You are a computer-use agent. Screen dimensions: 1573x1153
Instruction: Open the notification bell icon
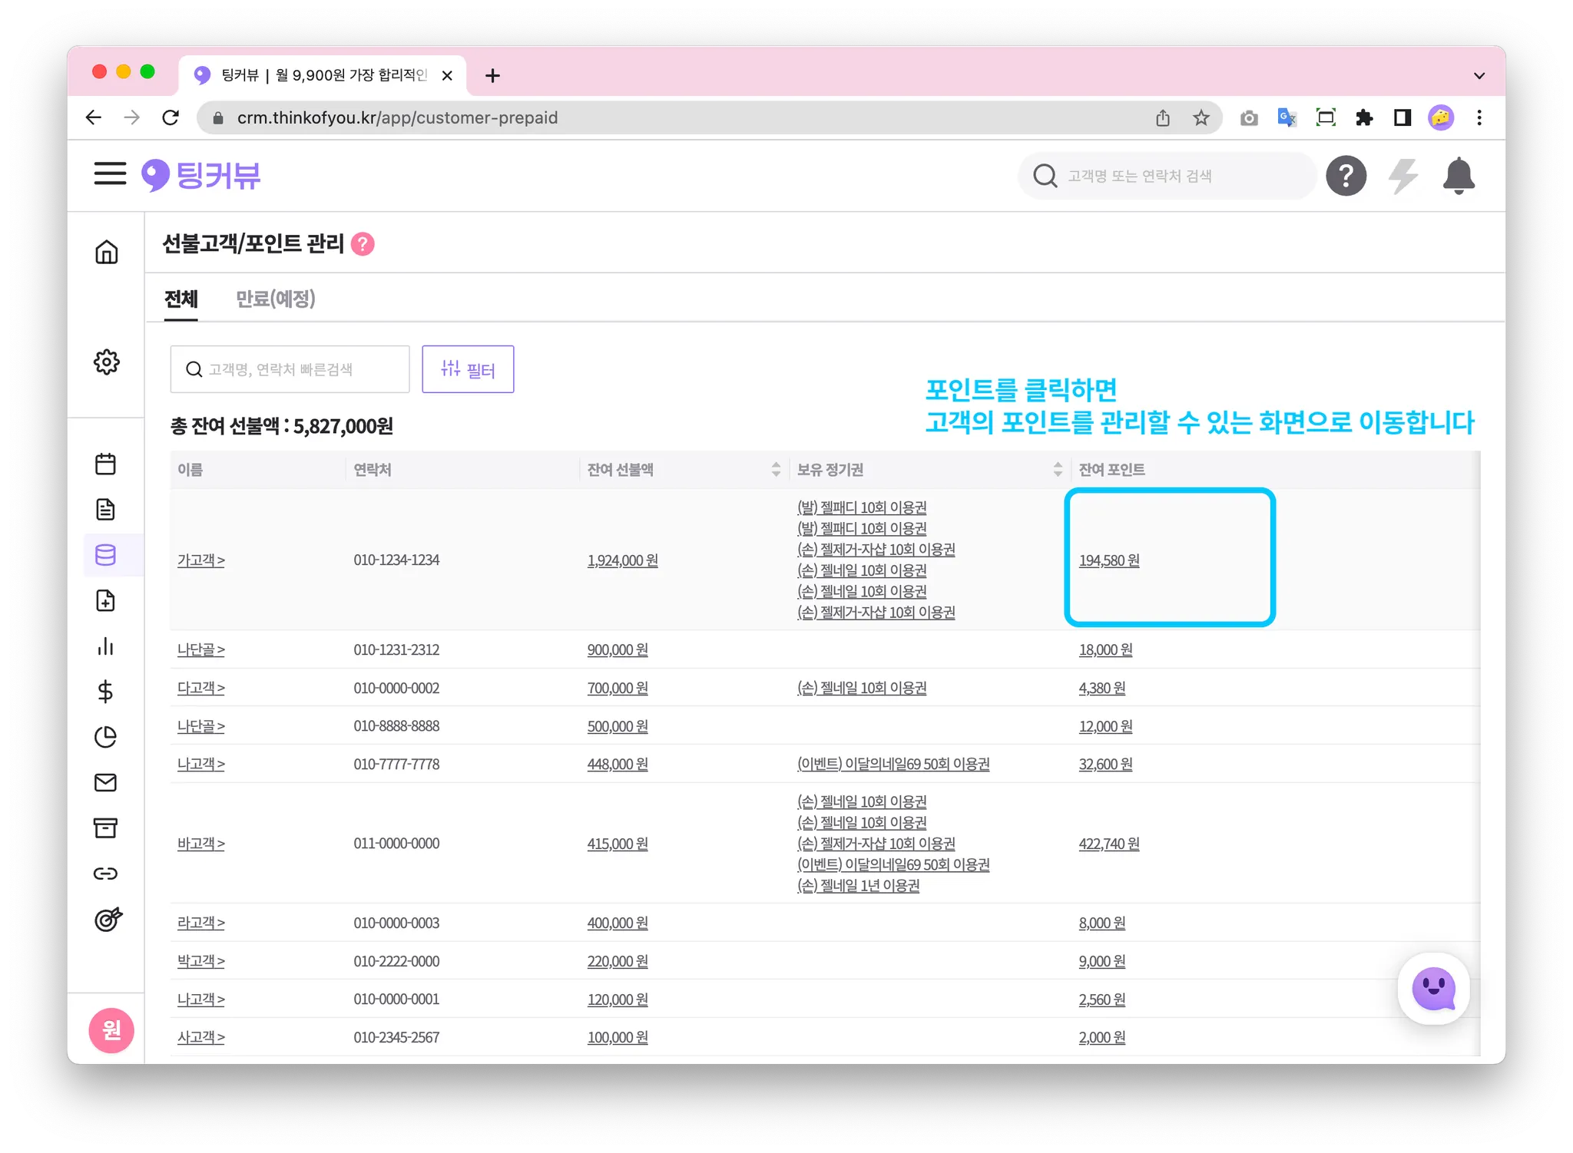point(1458,176)
